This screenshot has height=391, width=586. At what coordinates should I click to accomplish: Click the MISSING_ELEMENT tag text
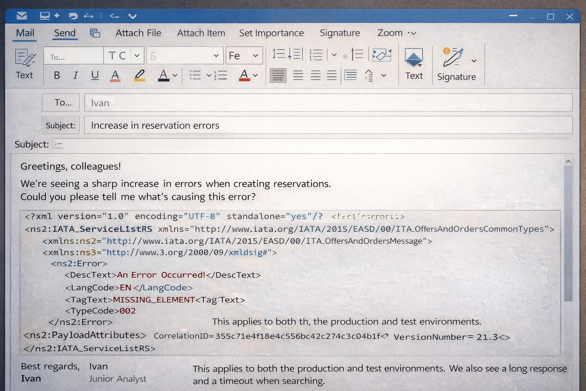pos(154,300)
